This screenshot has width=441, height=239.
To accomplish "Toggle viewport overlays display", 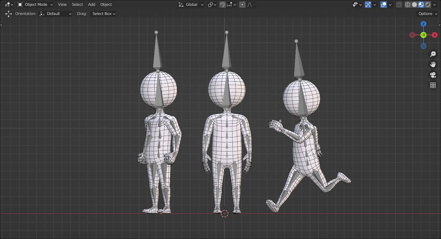I will coord(383,5).
